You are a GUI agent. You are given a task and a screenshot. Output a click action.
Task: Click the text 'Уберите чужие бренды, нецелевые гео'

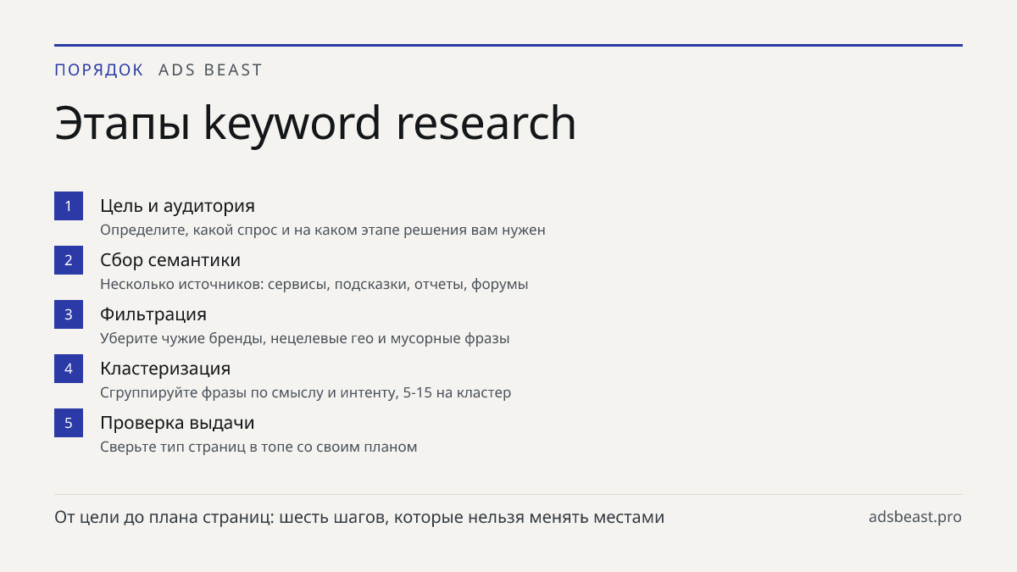237,338
